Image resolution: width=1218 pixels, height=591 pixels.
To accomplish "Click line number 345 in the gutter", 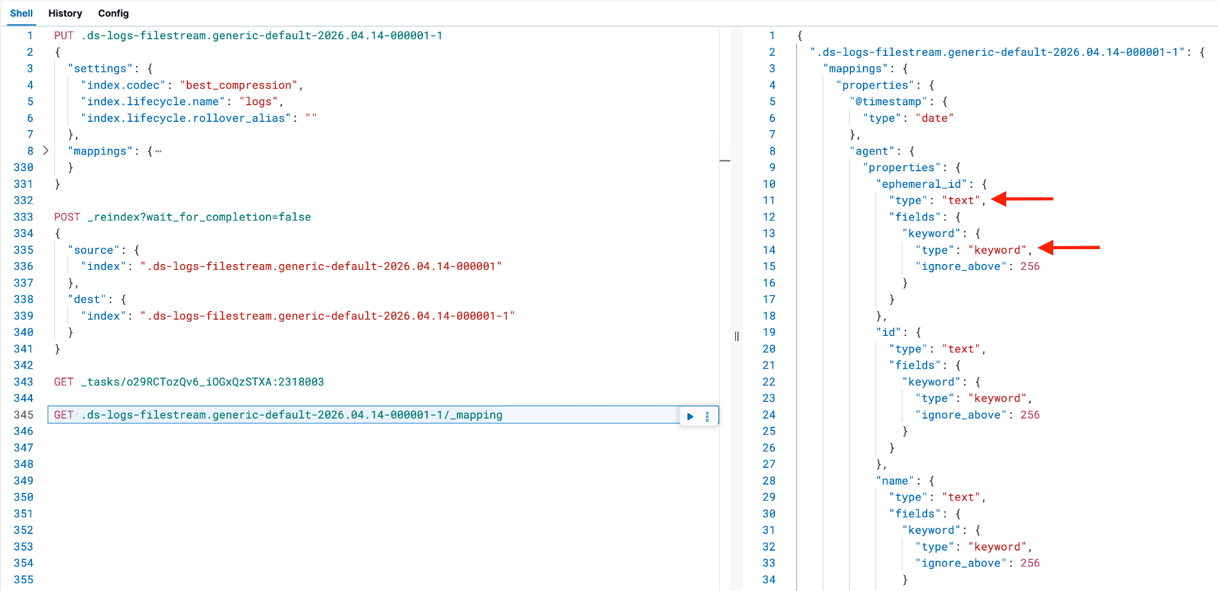I will [x=24, y=414].
